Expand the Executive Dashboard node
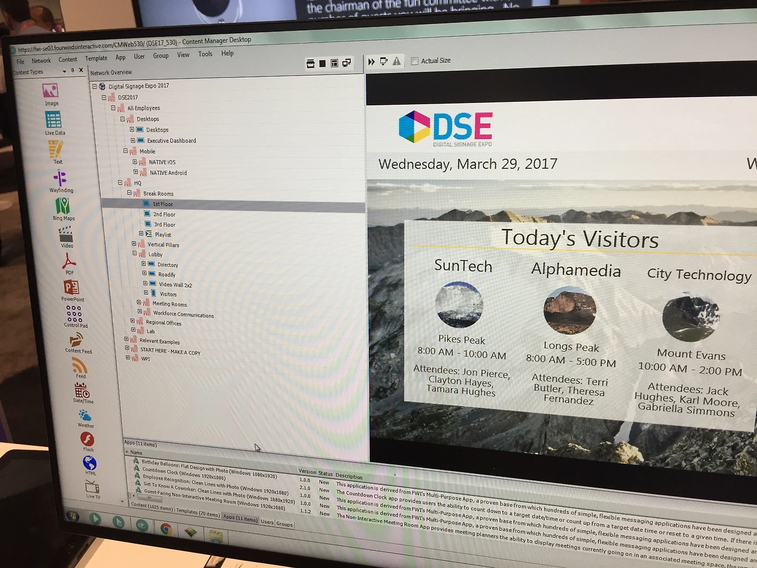Viewport: 757px width, 568px height. pos(132,141)
